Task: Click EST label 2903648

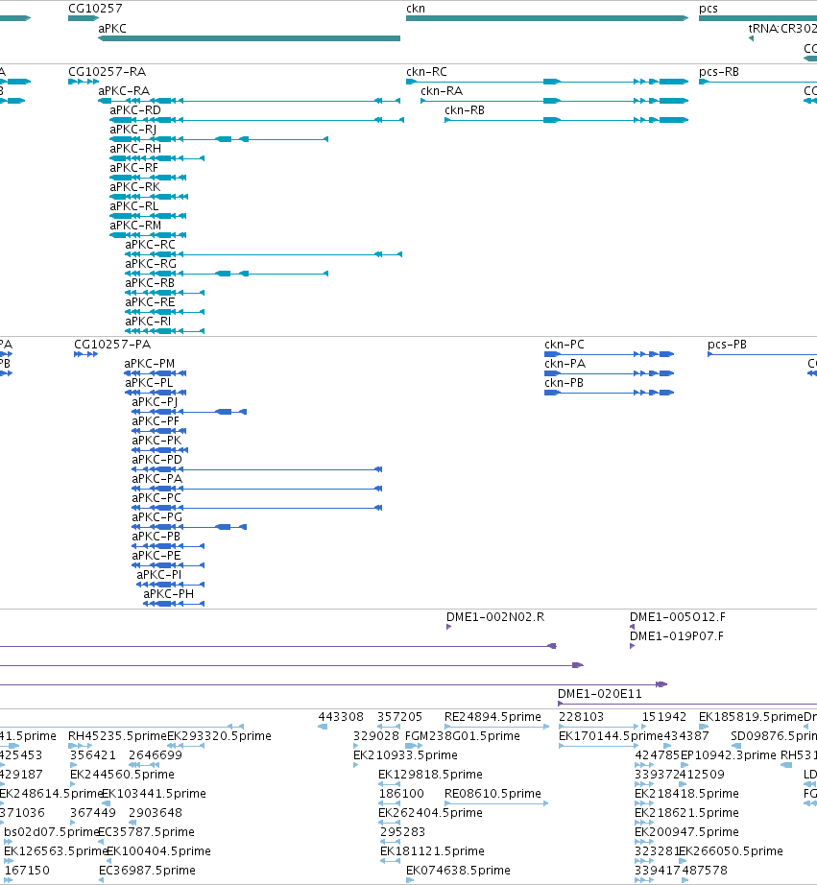Action: (x=156, y=813)
